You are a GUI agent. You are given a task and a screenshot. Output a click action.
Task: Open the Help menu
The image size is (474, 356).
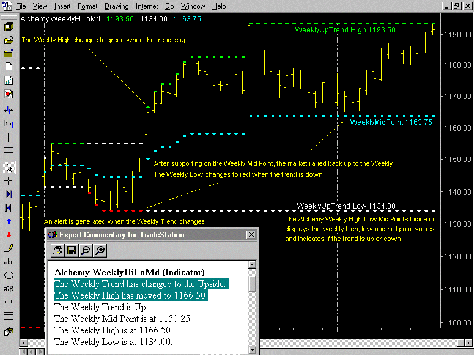[219, 6]
